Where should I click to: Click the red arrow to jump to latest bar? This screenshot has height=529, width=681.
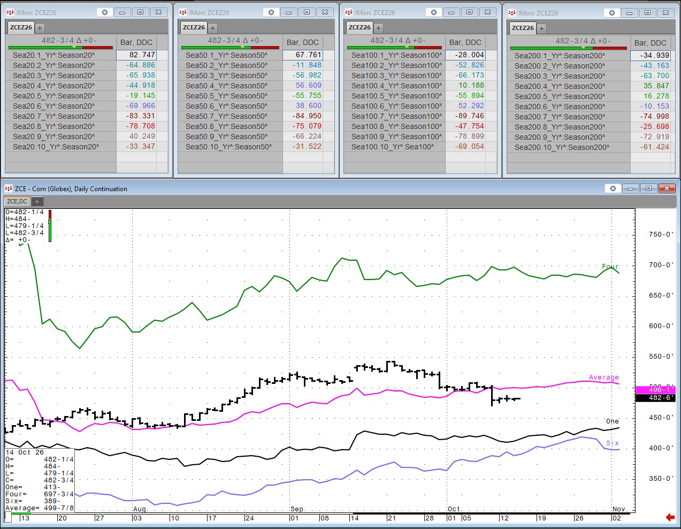[x=670, y=517]
